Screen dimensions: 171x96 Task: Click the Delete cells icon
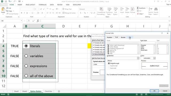(x=127, y=9)
